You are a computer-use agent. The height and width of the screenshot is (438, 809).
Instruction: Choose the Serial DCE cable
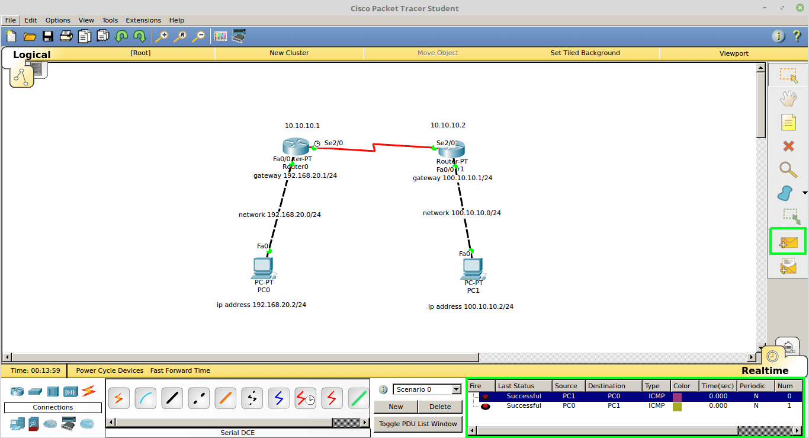(x=305, y=398)
